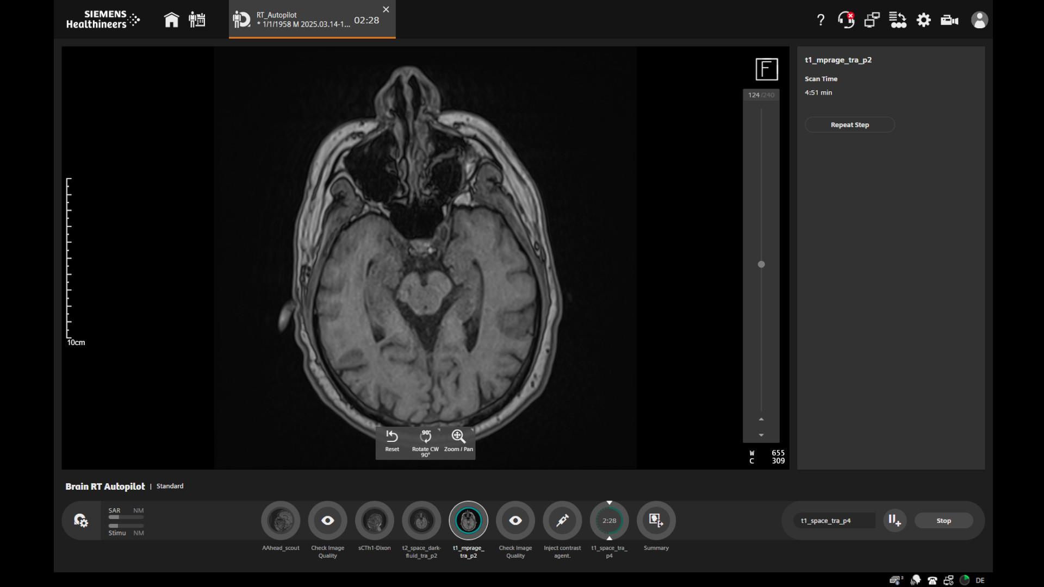Select the Inject contrast agent step

click(x=562, y=521)
